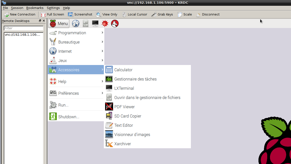291x164 pixels.
Task: Click the Programmation category icon
Action: 53,33
